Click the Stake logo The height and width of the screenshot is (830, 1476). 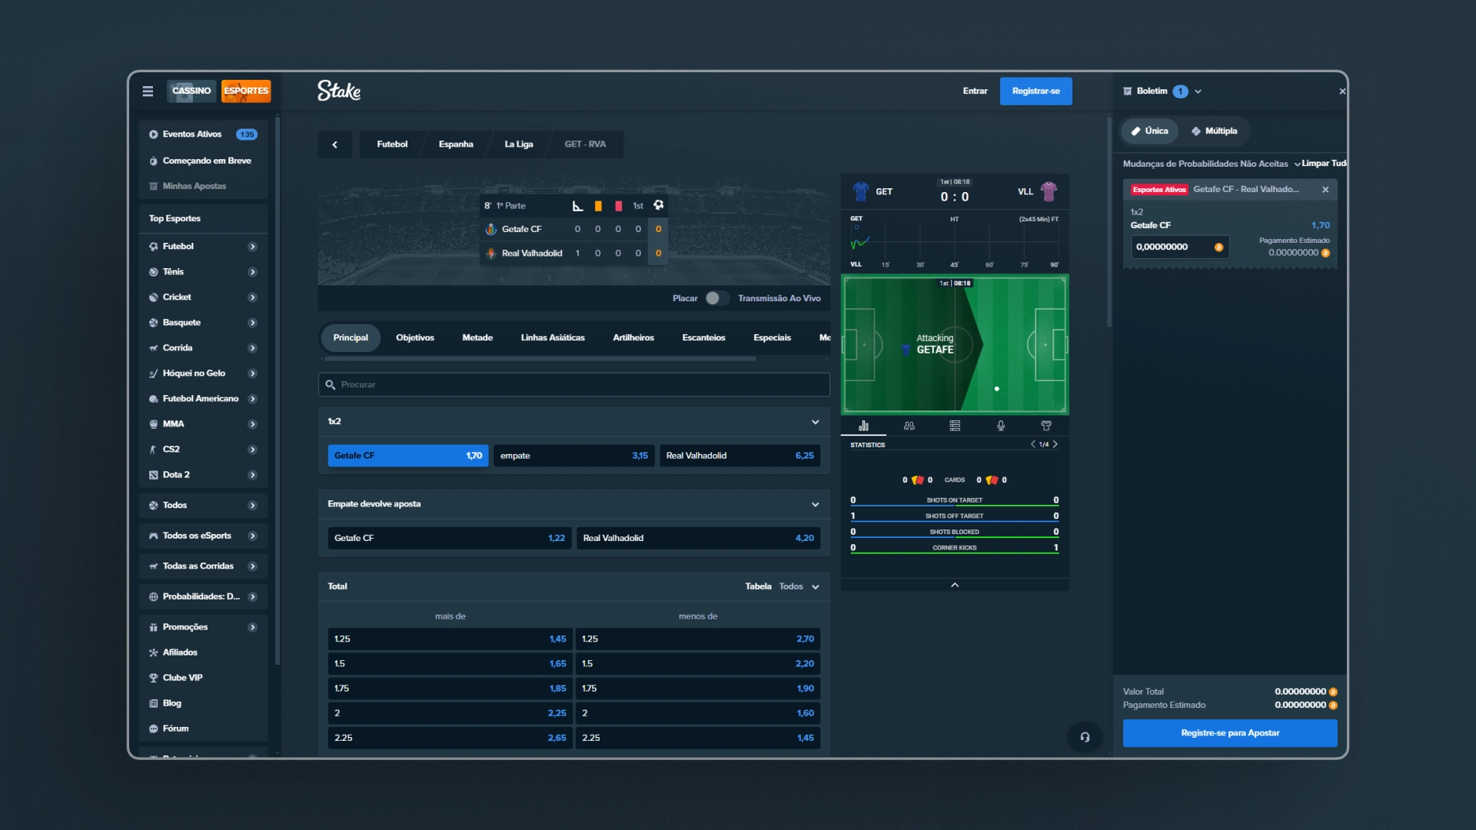(339, 91)
